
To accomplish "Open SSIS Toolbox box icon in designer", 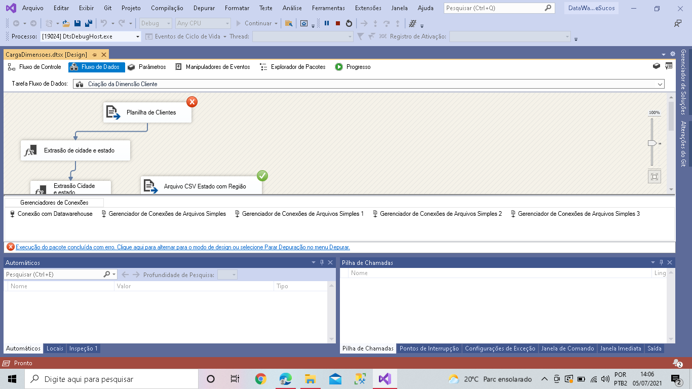I will pos(657,66).
